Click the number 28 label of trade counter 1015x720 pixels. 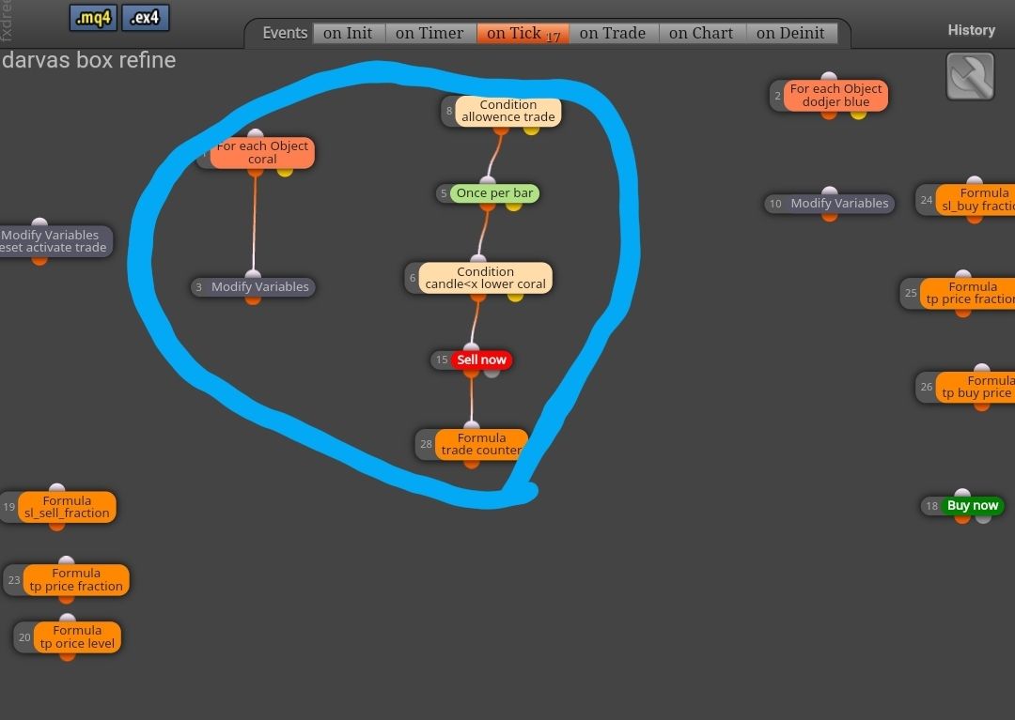click(x=426, y=444)
